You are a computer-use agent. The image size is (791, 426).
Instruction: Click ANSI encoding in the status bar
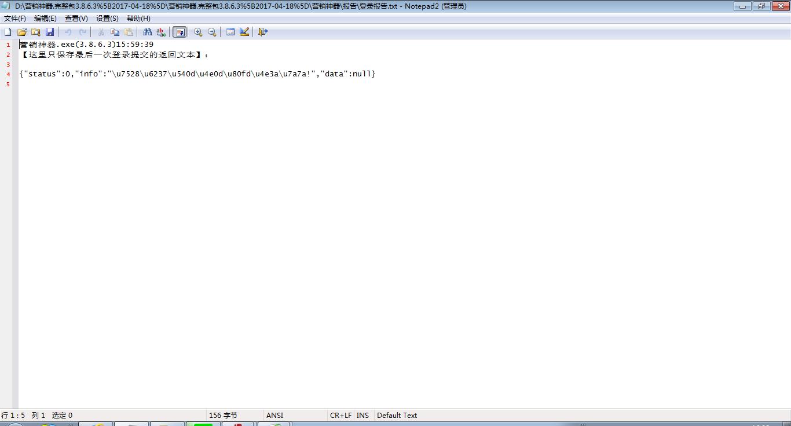coord(274,415)
